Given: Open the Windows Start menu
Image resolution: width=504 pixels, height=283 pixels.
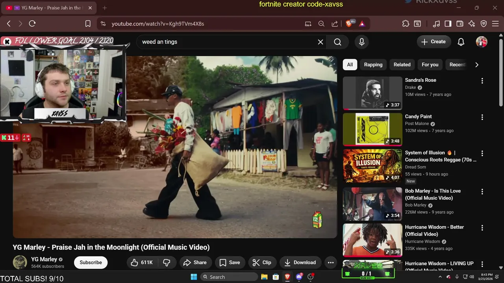Looking at the screenshot, I should (194, 277).
